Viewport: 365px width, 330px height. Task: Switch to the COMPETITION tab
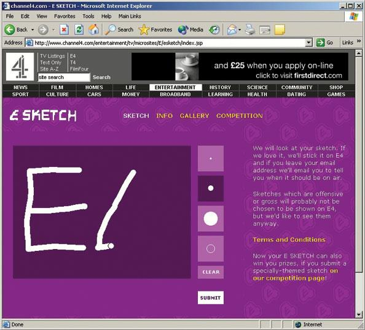pyautogui.click(x=240, y=116)
